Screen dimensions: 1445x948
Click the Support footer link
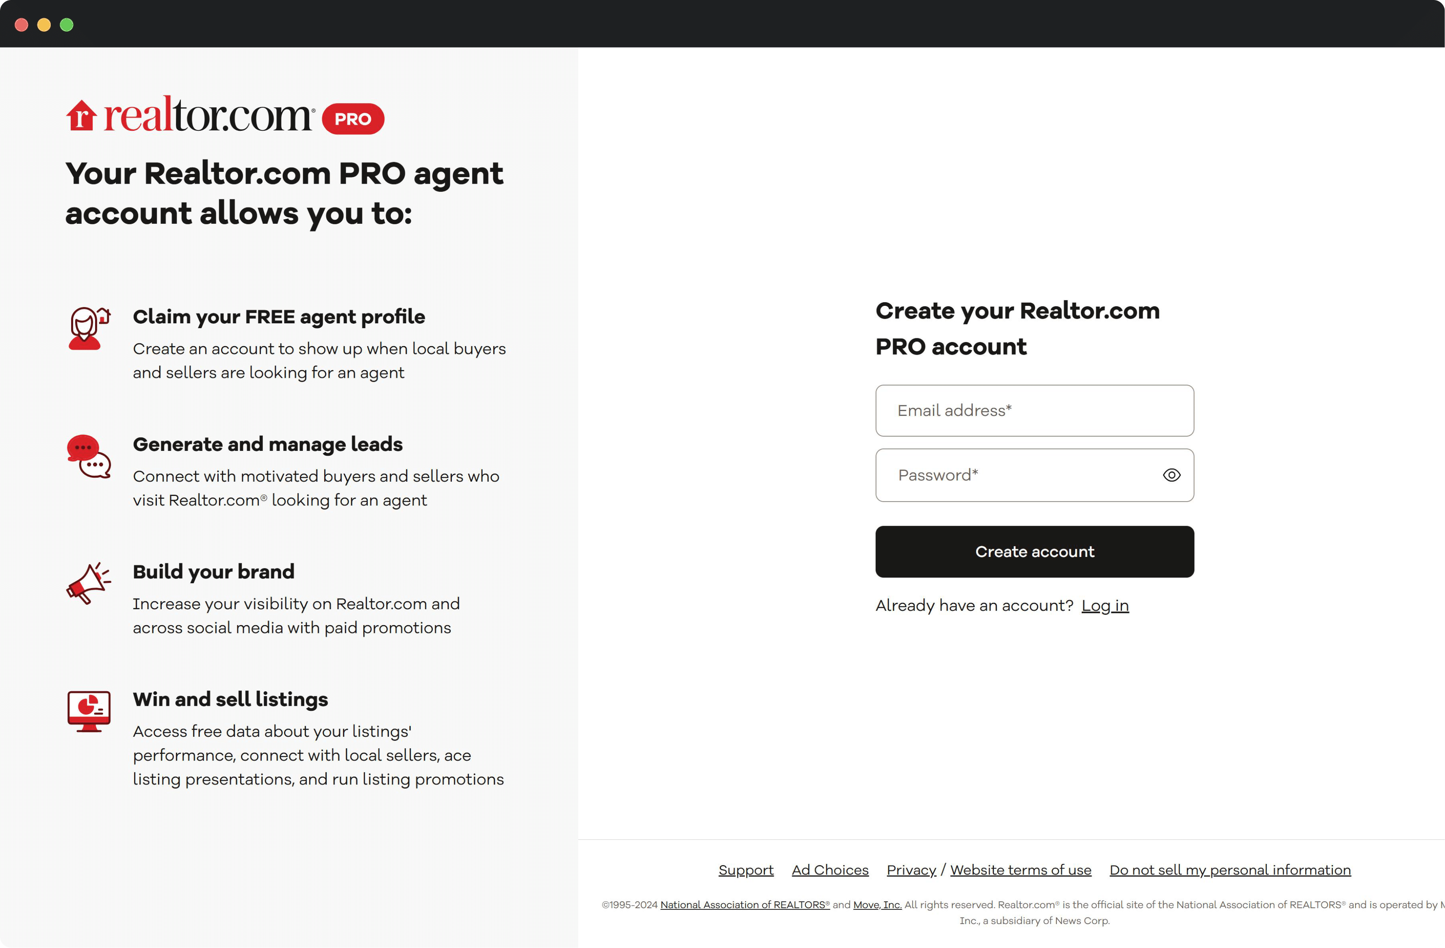pyautogui.click(x=745, y=870)
